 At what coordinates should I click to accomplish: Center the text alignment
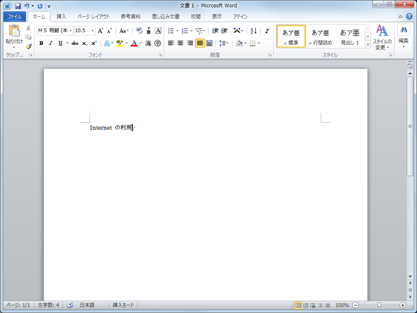pyautogui.click(x=180, y=43)
